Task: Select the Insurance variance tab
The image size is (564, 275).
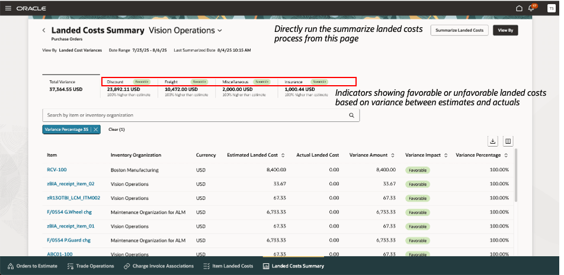Action: click(306, 88)
